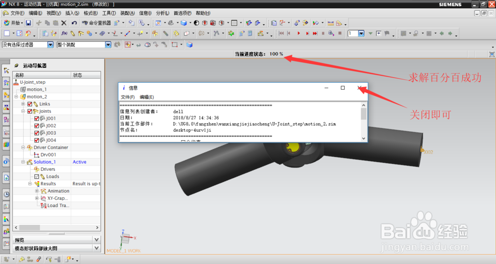Viewport: 496px width, 264px height.
Task: Expand the Animation results node
Action: 37,191
